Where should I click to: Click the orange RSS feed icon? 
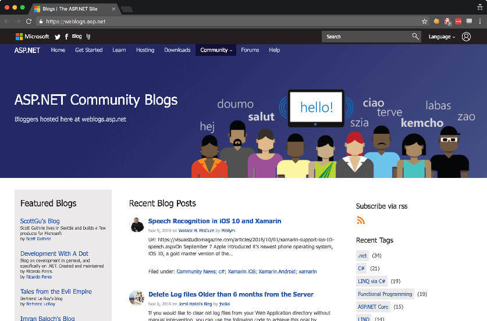(361, 220)
